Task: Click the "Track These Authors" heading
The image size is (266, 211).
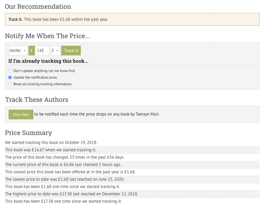Action: click(x=37, y=100)
